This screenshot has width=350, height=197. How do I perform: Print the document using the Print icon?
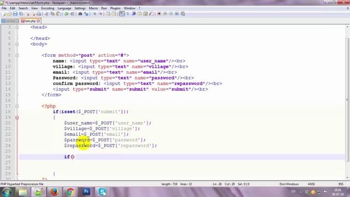click(x=39, y=14)
